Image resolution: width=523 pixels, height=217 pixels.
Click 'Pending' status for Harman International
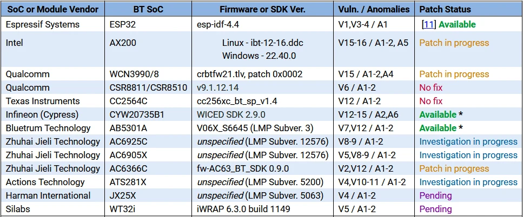[x=435, y=195]
